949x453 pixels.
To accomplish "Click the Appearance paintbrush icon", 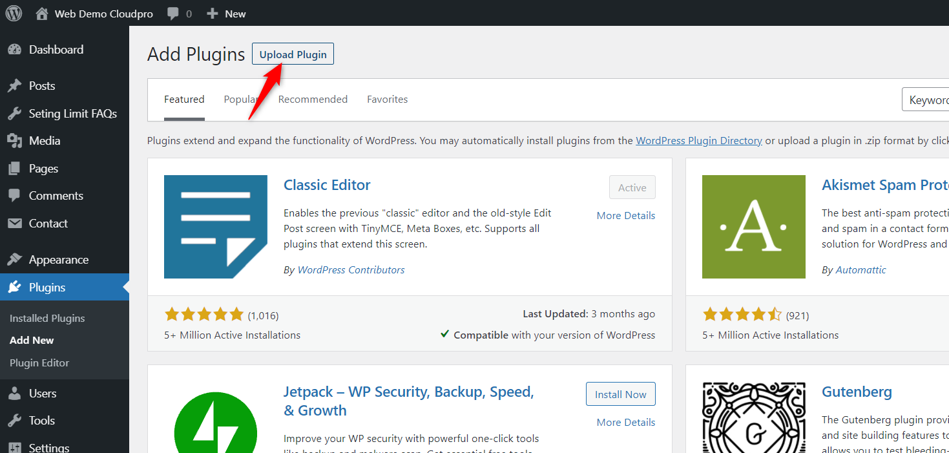I will point(14,260).
